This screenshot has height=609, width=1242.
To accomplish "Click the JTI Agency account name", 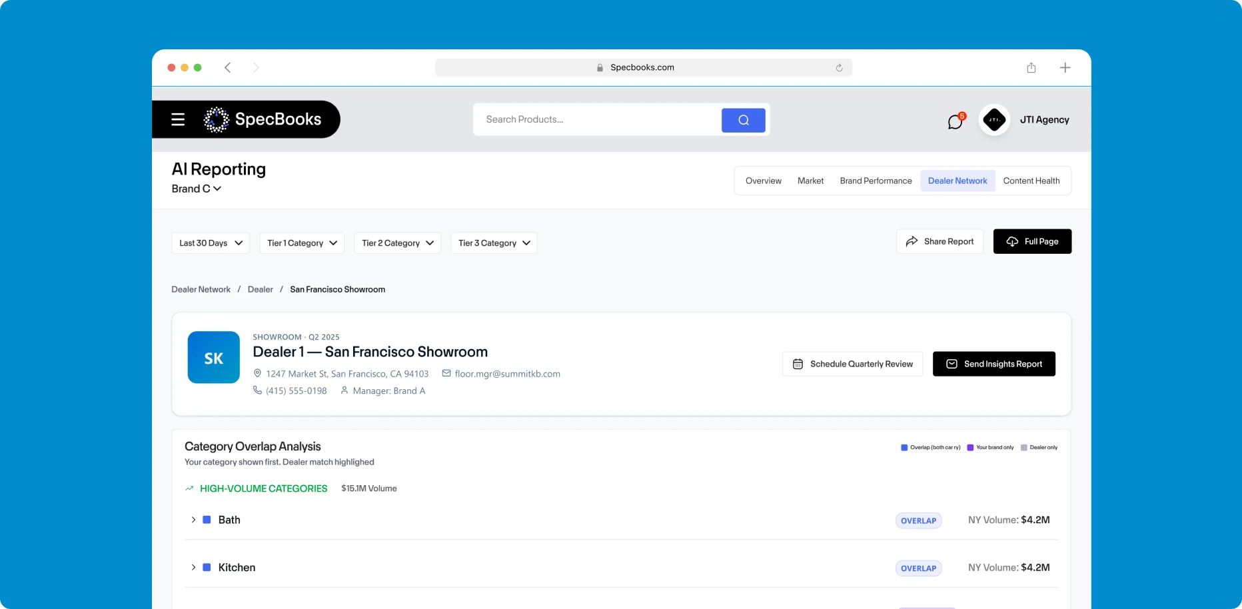I will 1045,120.
